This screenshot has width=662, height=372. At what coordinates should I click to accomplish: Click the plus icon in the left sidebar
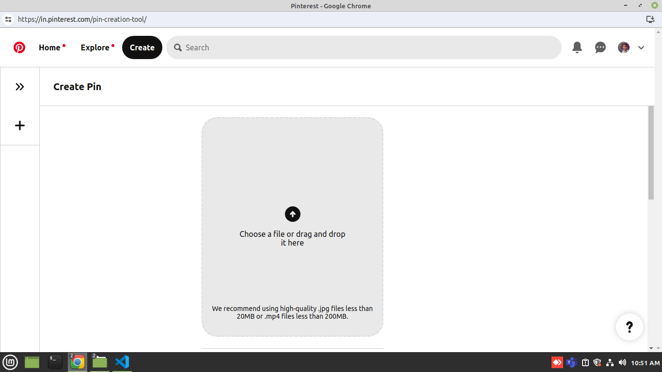pyautogui.click(x=19, y=125)
